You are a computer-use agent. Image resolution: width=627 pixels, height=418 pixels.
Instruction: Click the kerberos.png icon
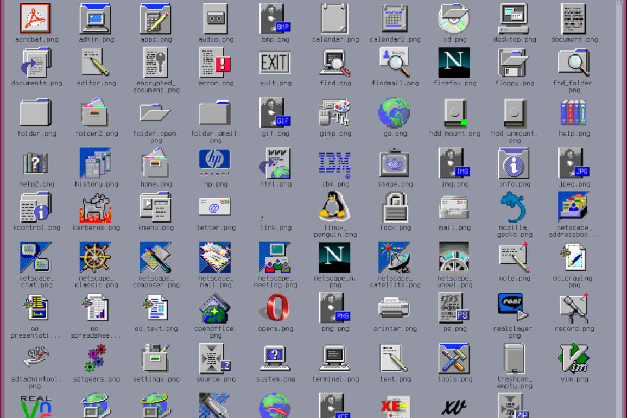pyautogui.click(x=96, y=208)
